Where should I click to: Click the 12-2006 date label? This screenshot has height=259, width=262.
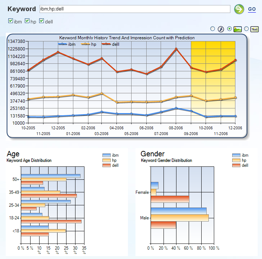pyautogui.click(x=235, y=128)
